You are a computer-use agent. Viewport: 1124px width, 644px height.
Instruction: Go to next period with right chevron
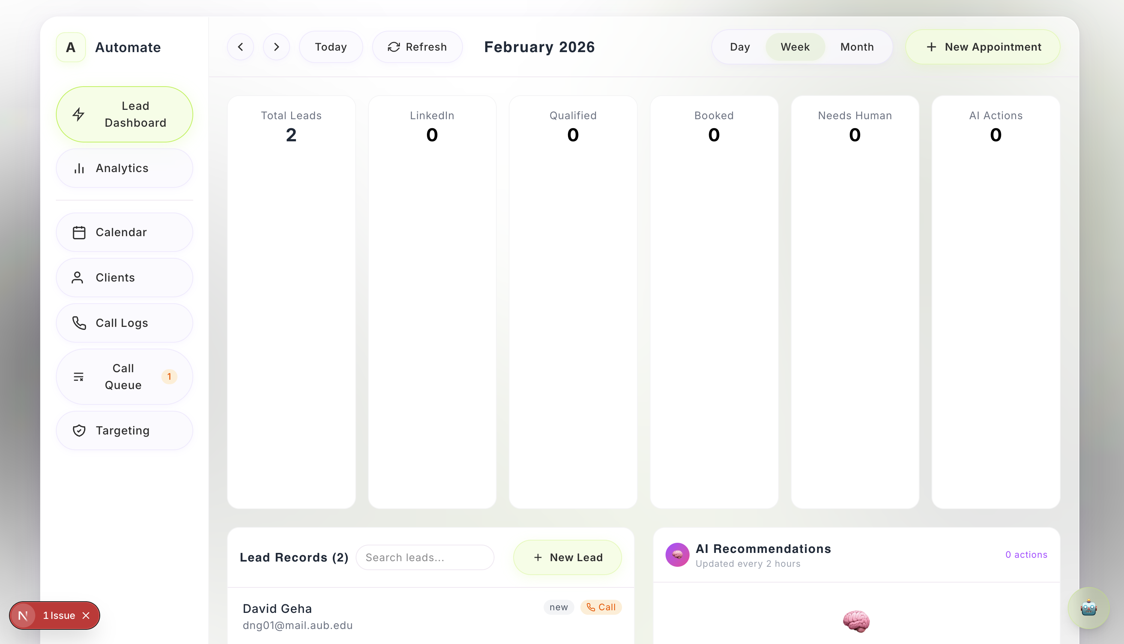click(276, 47)
